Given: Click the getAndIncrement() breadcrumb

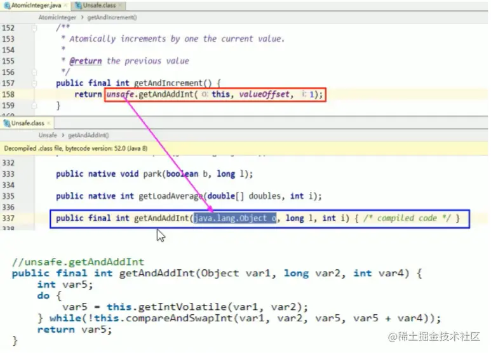Looking at the screenshot, I should pos(112,18).
